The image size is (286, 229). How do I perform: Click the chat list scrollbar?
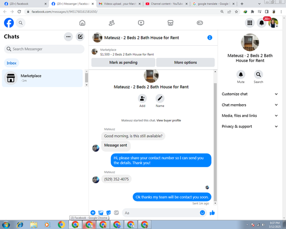[x=86, y=78]
